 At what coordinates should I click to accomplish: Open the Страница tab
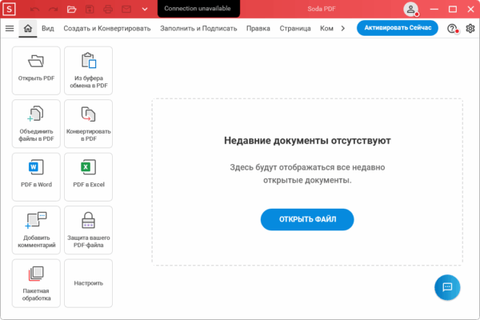click(x=295, y=29)
